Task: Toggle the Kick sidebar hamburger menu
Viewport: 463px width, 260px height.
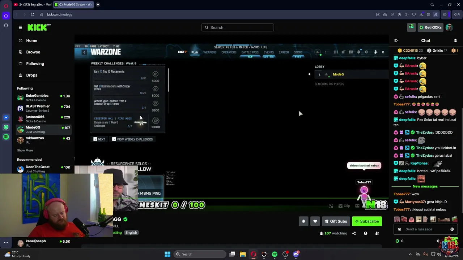Action: [x=20, y=27]
